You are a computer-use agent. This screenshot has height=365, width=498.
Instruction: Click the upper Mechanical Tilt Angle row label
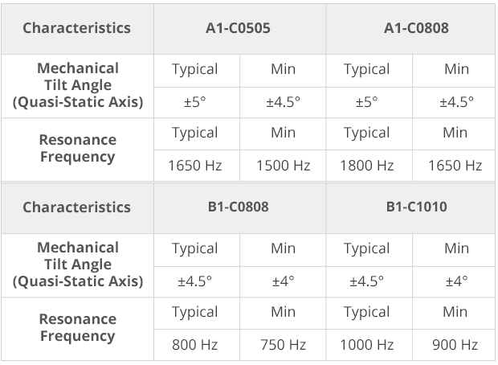coord(77,86)
